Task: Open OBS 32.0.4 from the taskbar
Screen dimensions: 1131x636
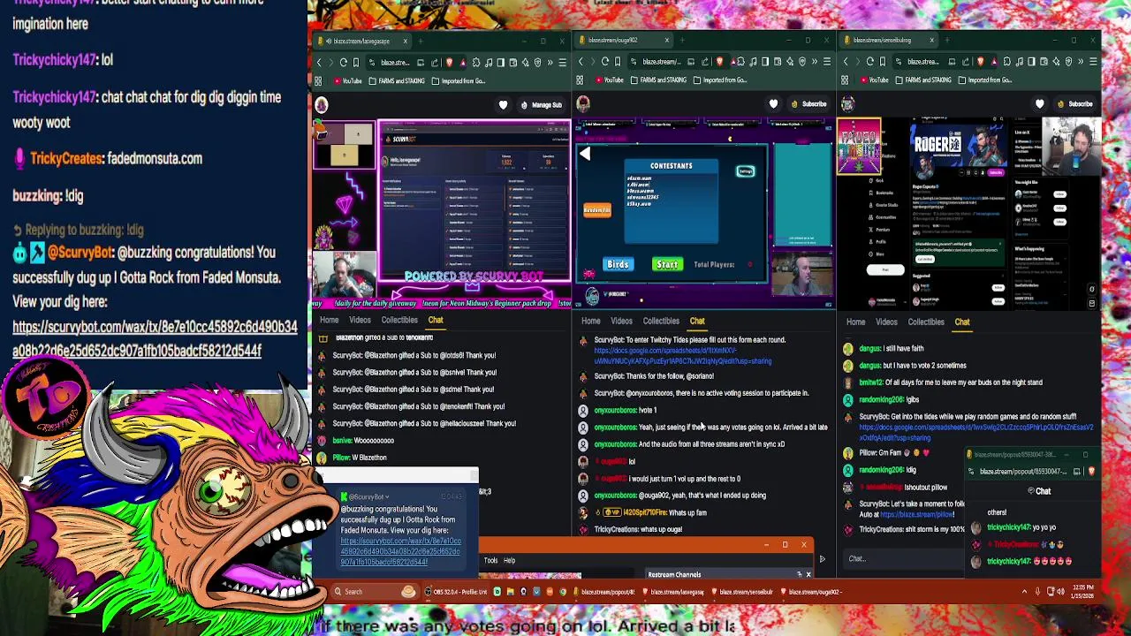Action: click(456, 592)
